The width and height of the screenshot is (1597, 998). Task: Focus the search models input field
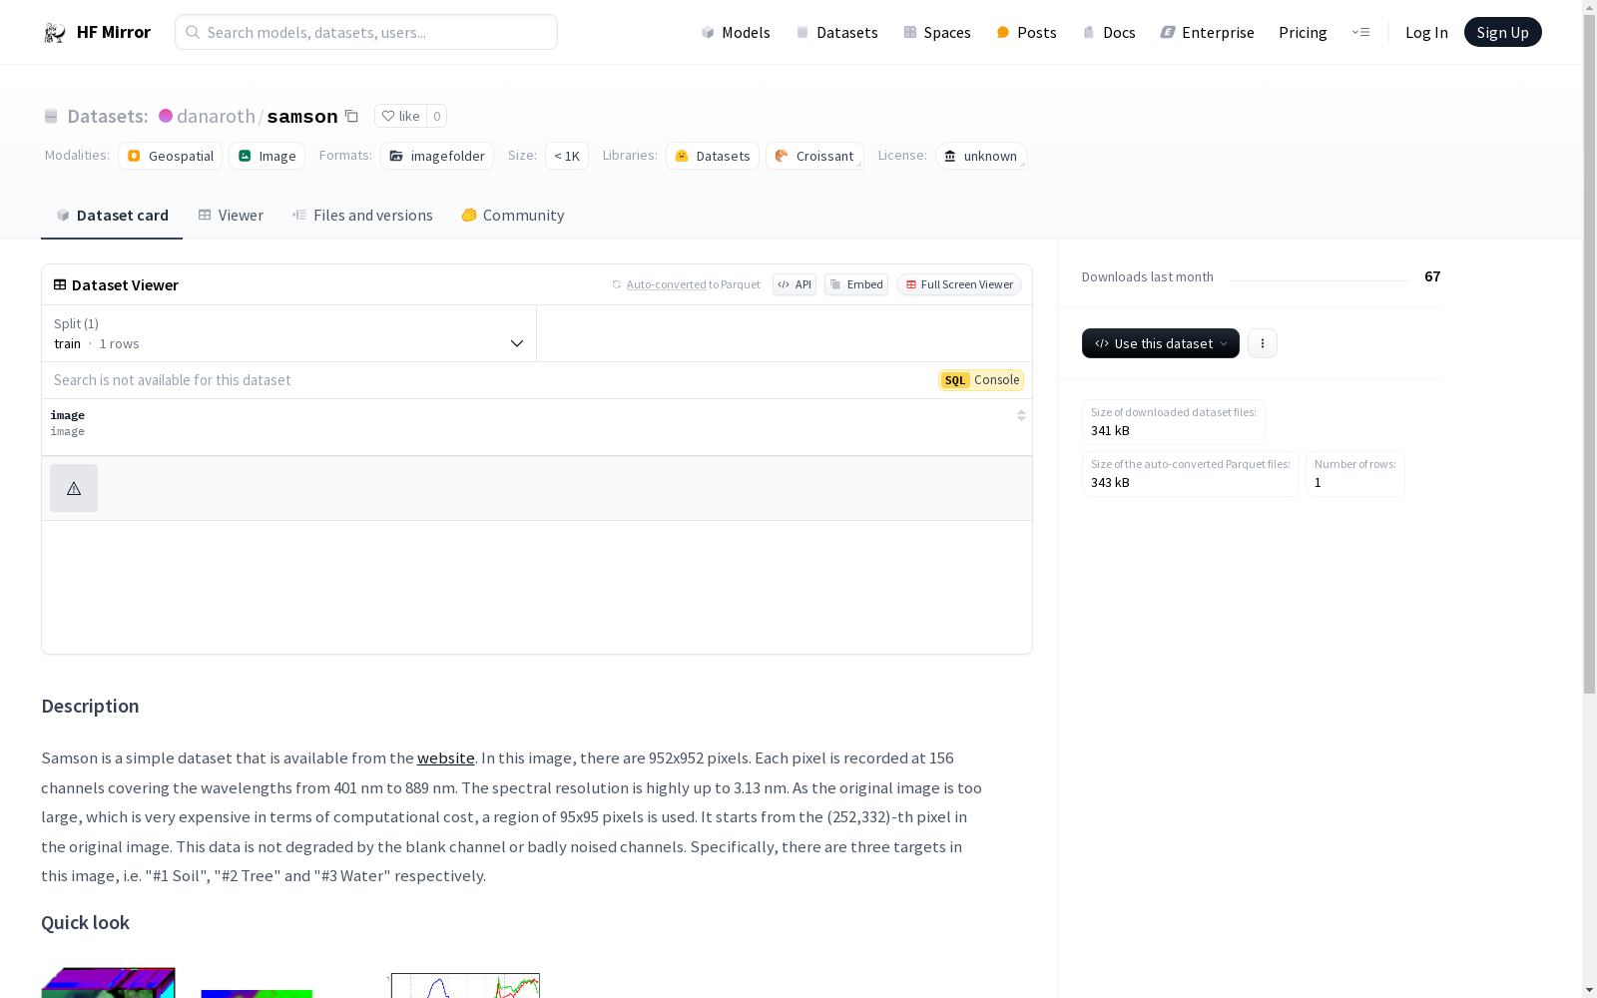click(x=366, y=32)
